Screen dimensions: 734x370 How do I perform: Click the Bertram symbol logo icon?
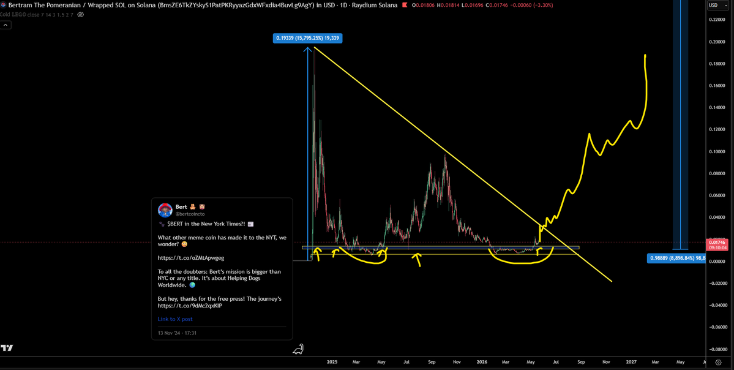pos(3,5)
